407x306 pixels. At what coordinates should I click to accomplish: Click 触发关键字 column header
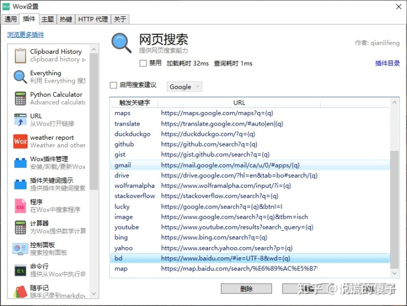[135, 102]
